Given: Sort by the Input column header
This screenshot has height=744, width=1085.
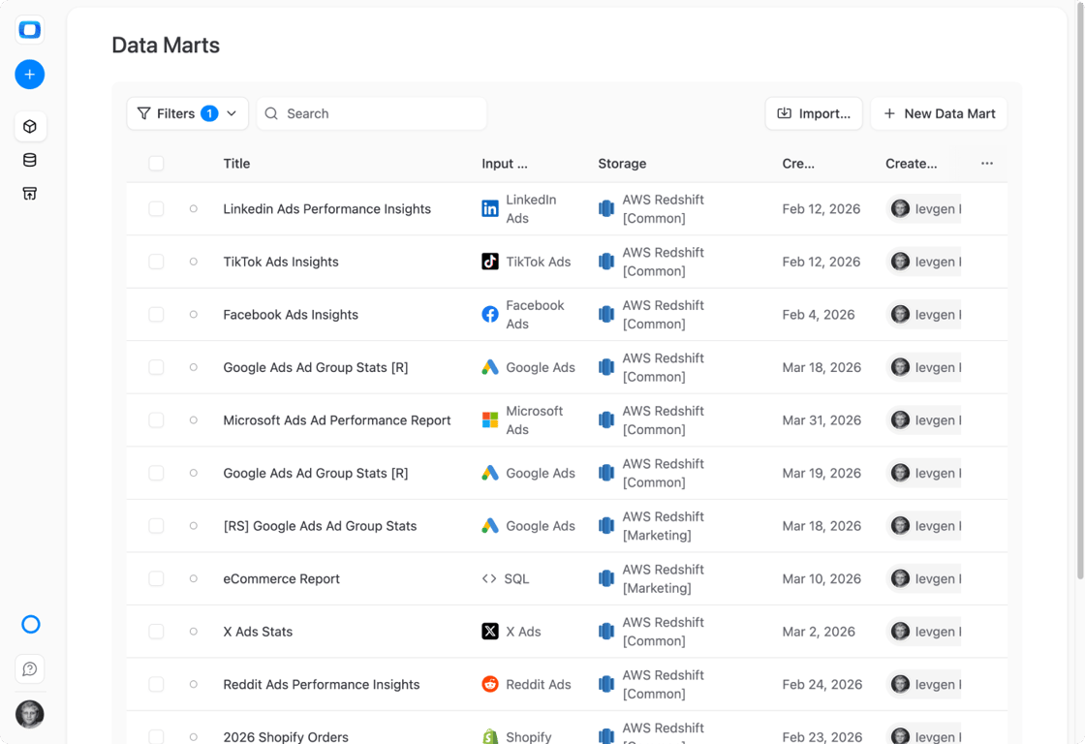Looking at the screenshot, I should coord(505,164).
